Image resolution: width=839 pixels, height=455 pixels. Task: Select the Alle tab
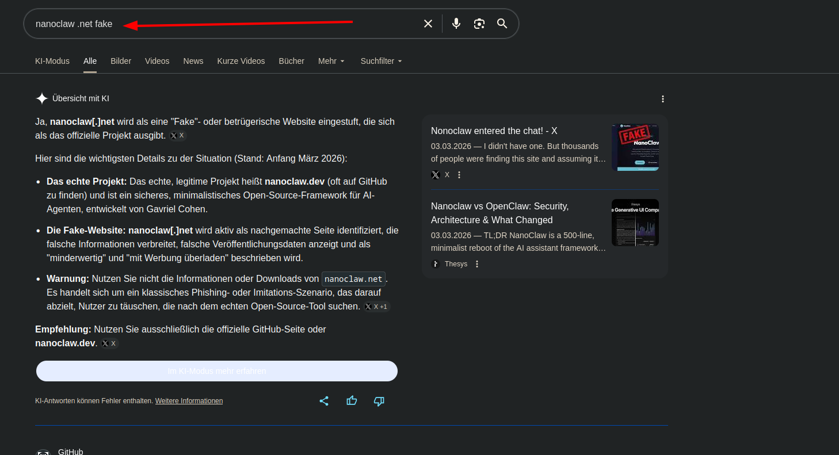tap(90, 61)
